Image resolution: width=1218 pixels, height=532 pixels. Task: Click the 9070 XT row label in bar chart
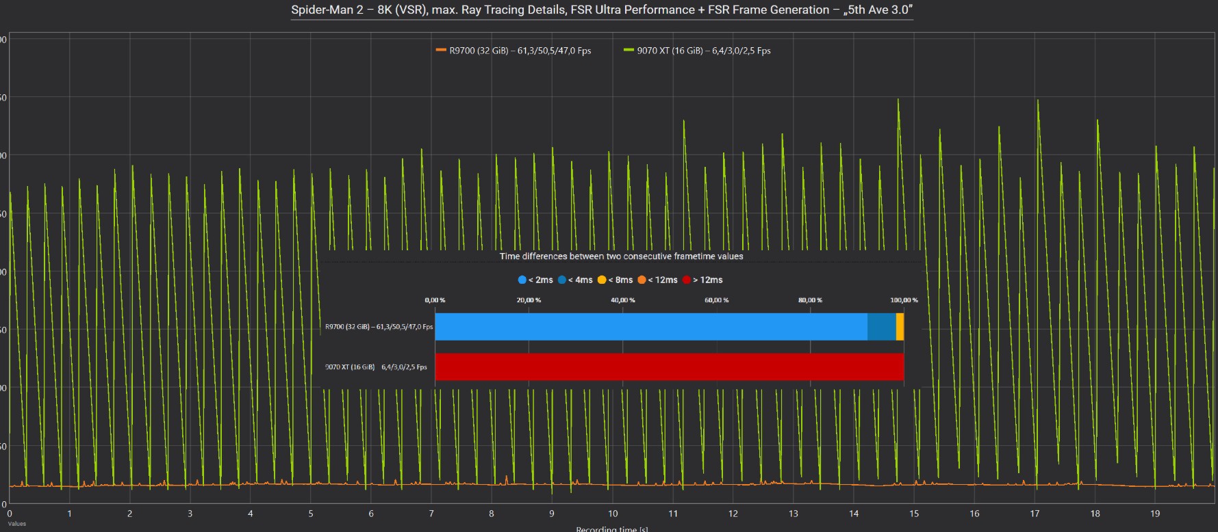376,367
